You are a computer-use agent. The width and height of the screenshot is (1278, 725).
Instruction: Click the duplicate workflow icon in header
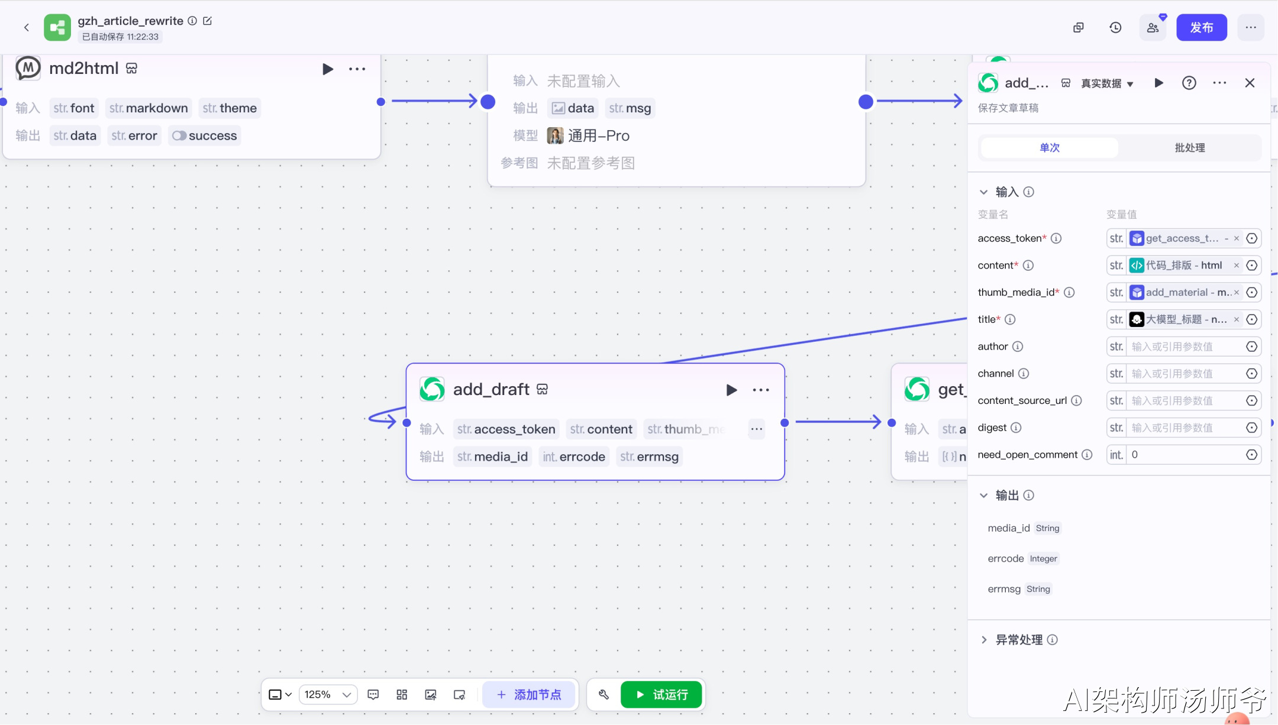pos(1079,28)
